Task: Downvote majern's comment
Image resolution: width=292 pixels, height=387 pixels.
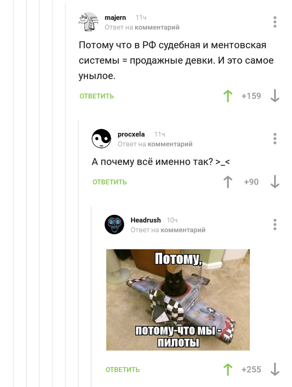Action: [x=275, y=96]
